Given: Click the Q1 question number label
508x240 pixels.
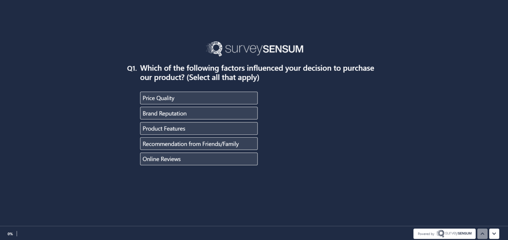Looking at the screenshot, I should [132, 68].
